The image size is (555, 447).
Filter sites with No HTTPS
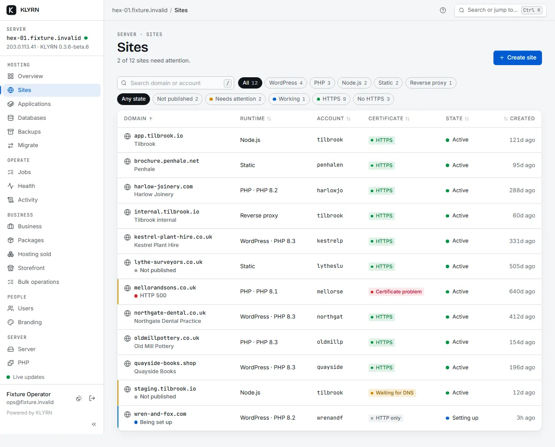pos(373,99)
